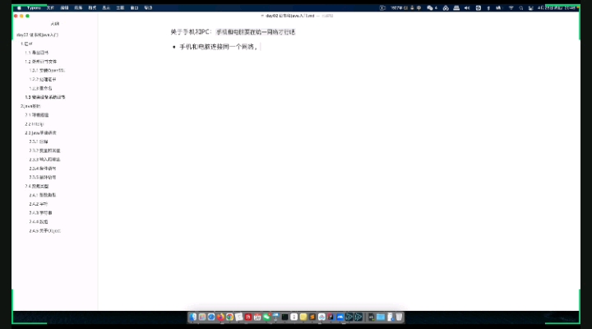Open the Apple menu
592x329 pixels.
coord(19,8)
